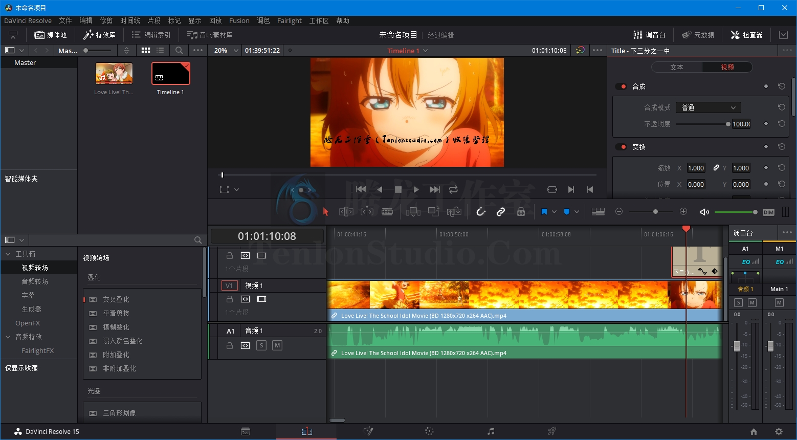Click the replace clip icon
Viewport: 797px width, 440px height.
[454, 211]
